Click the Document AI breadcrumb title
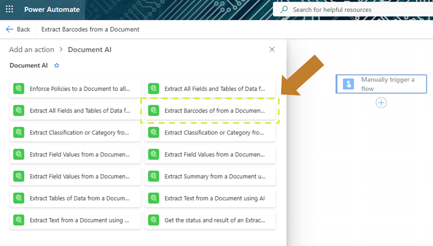This screenshot has width=433, height=246. 90,50
